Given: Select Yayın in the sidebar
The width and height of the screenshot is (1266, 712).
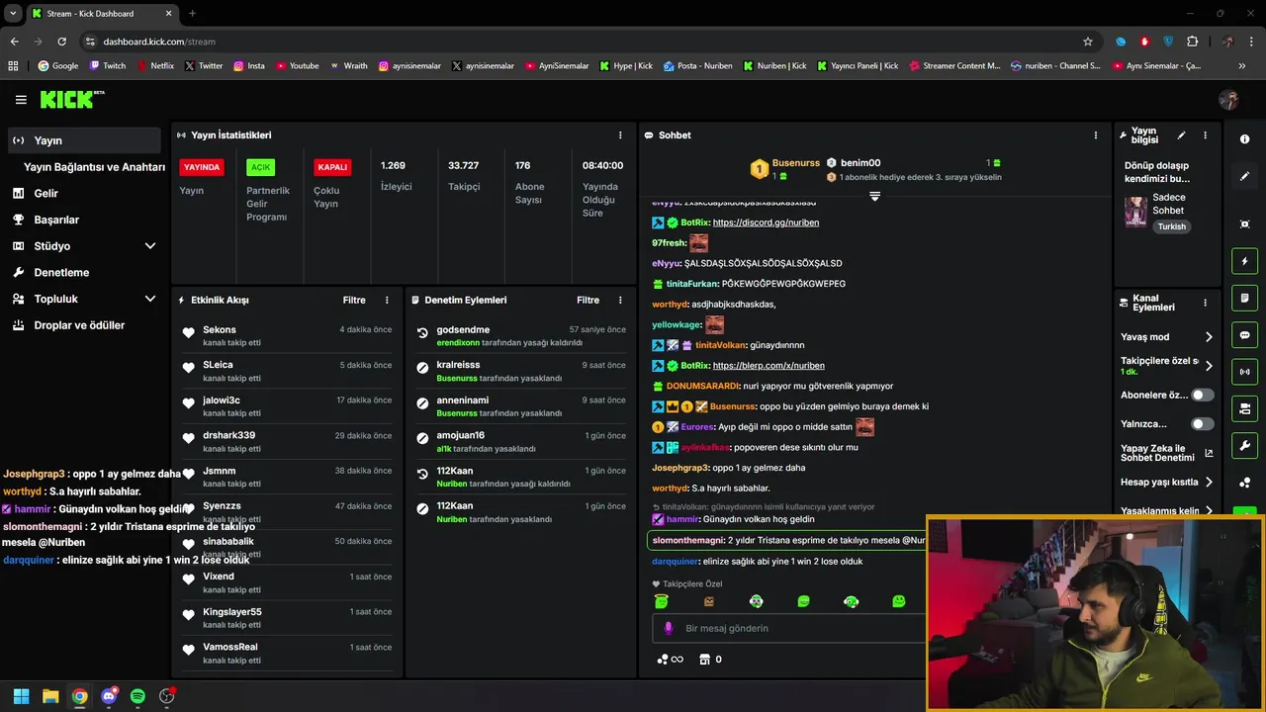Looking at the screenshot, I should pyautogui.click(x=84, y=140).
